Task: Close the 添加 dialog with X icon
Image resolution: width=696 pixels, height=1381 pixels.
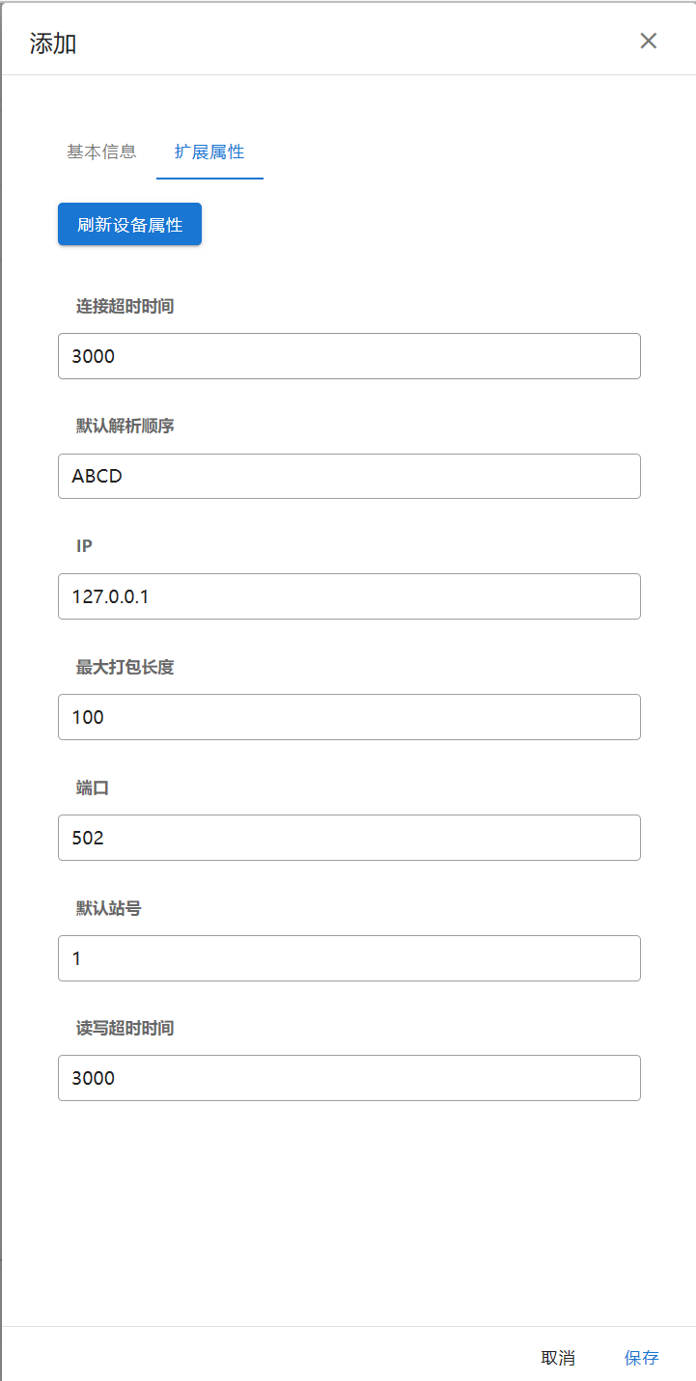Action: pos(649,41)
